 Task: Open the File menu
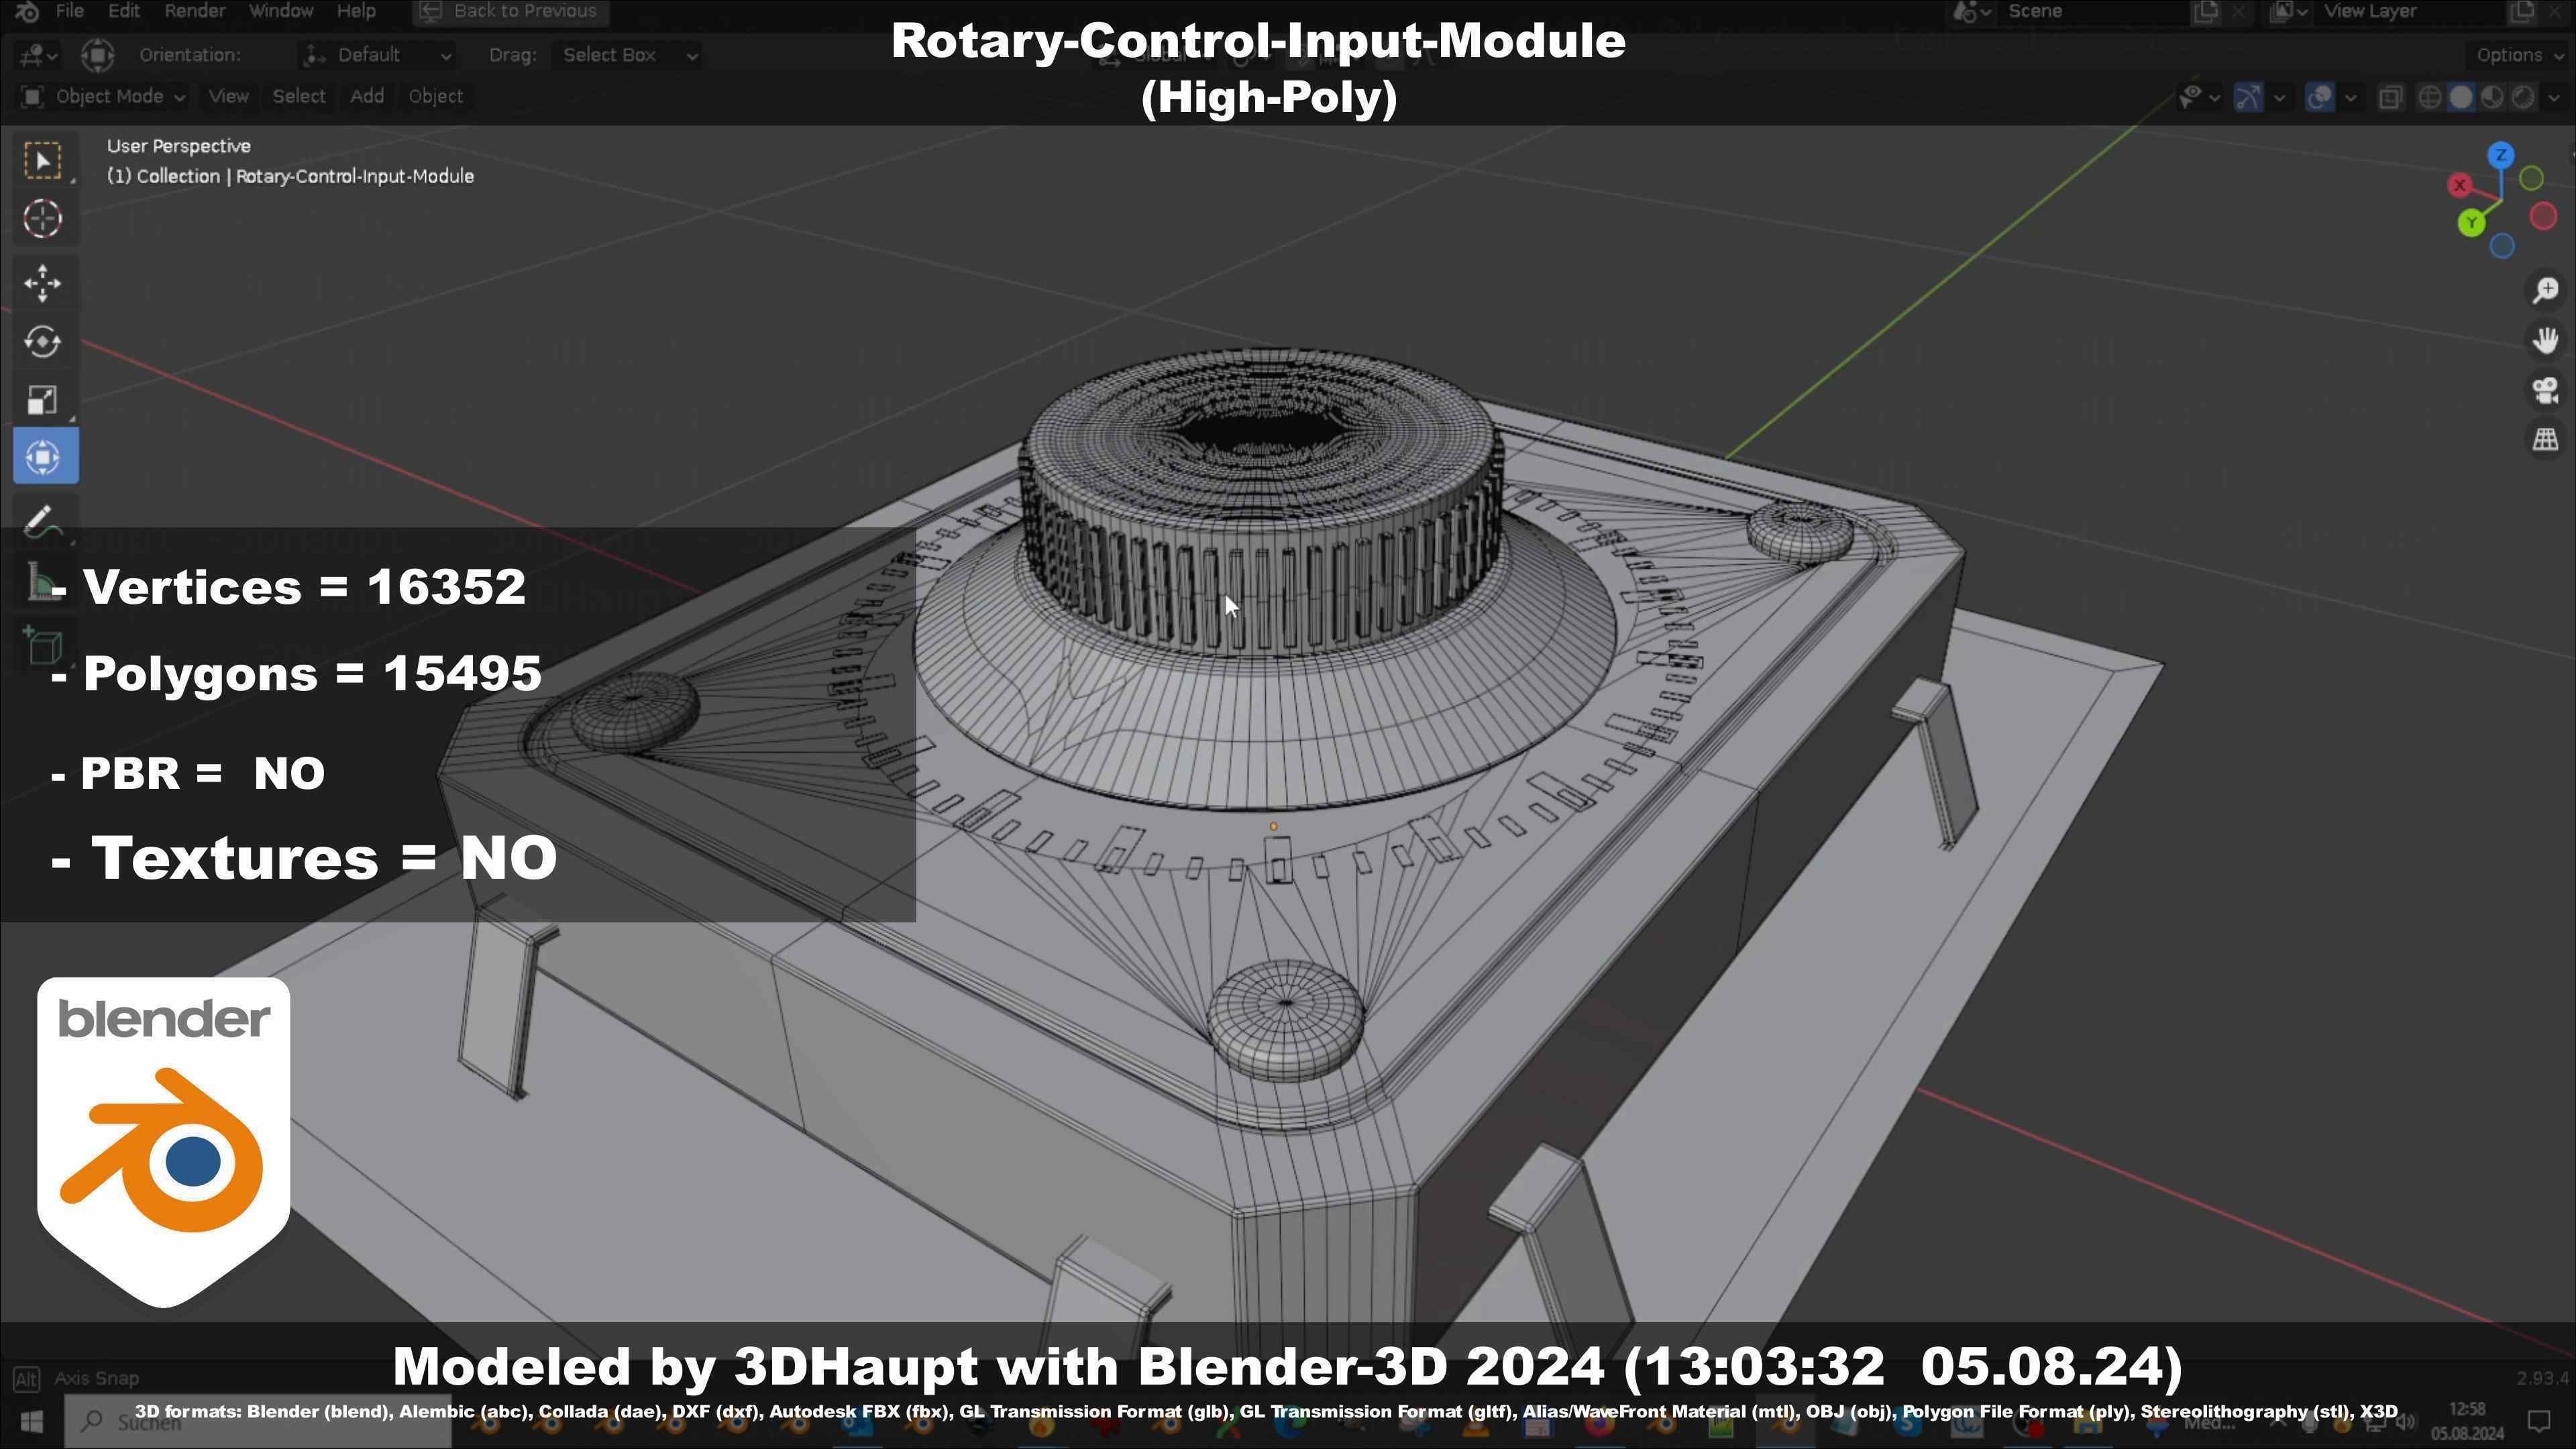pyautogui.click(x=69, y=11)
